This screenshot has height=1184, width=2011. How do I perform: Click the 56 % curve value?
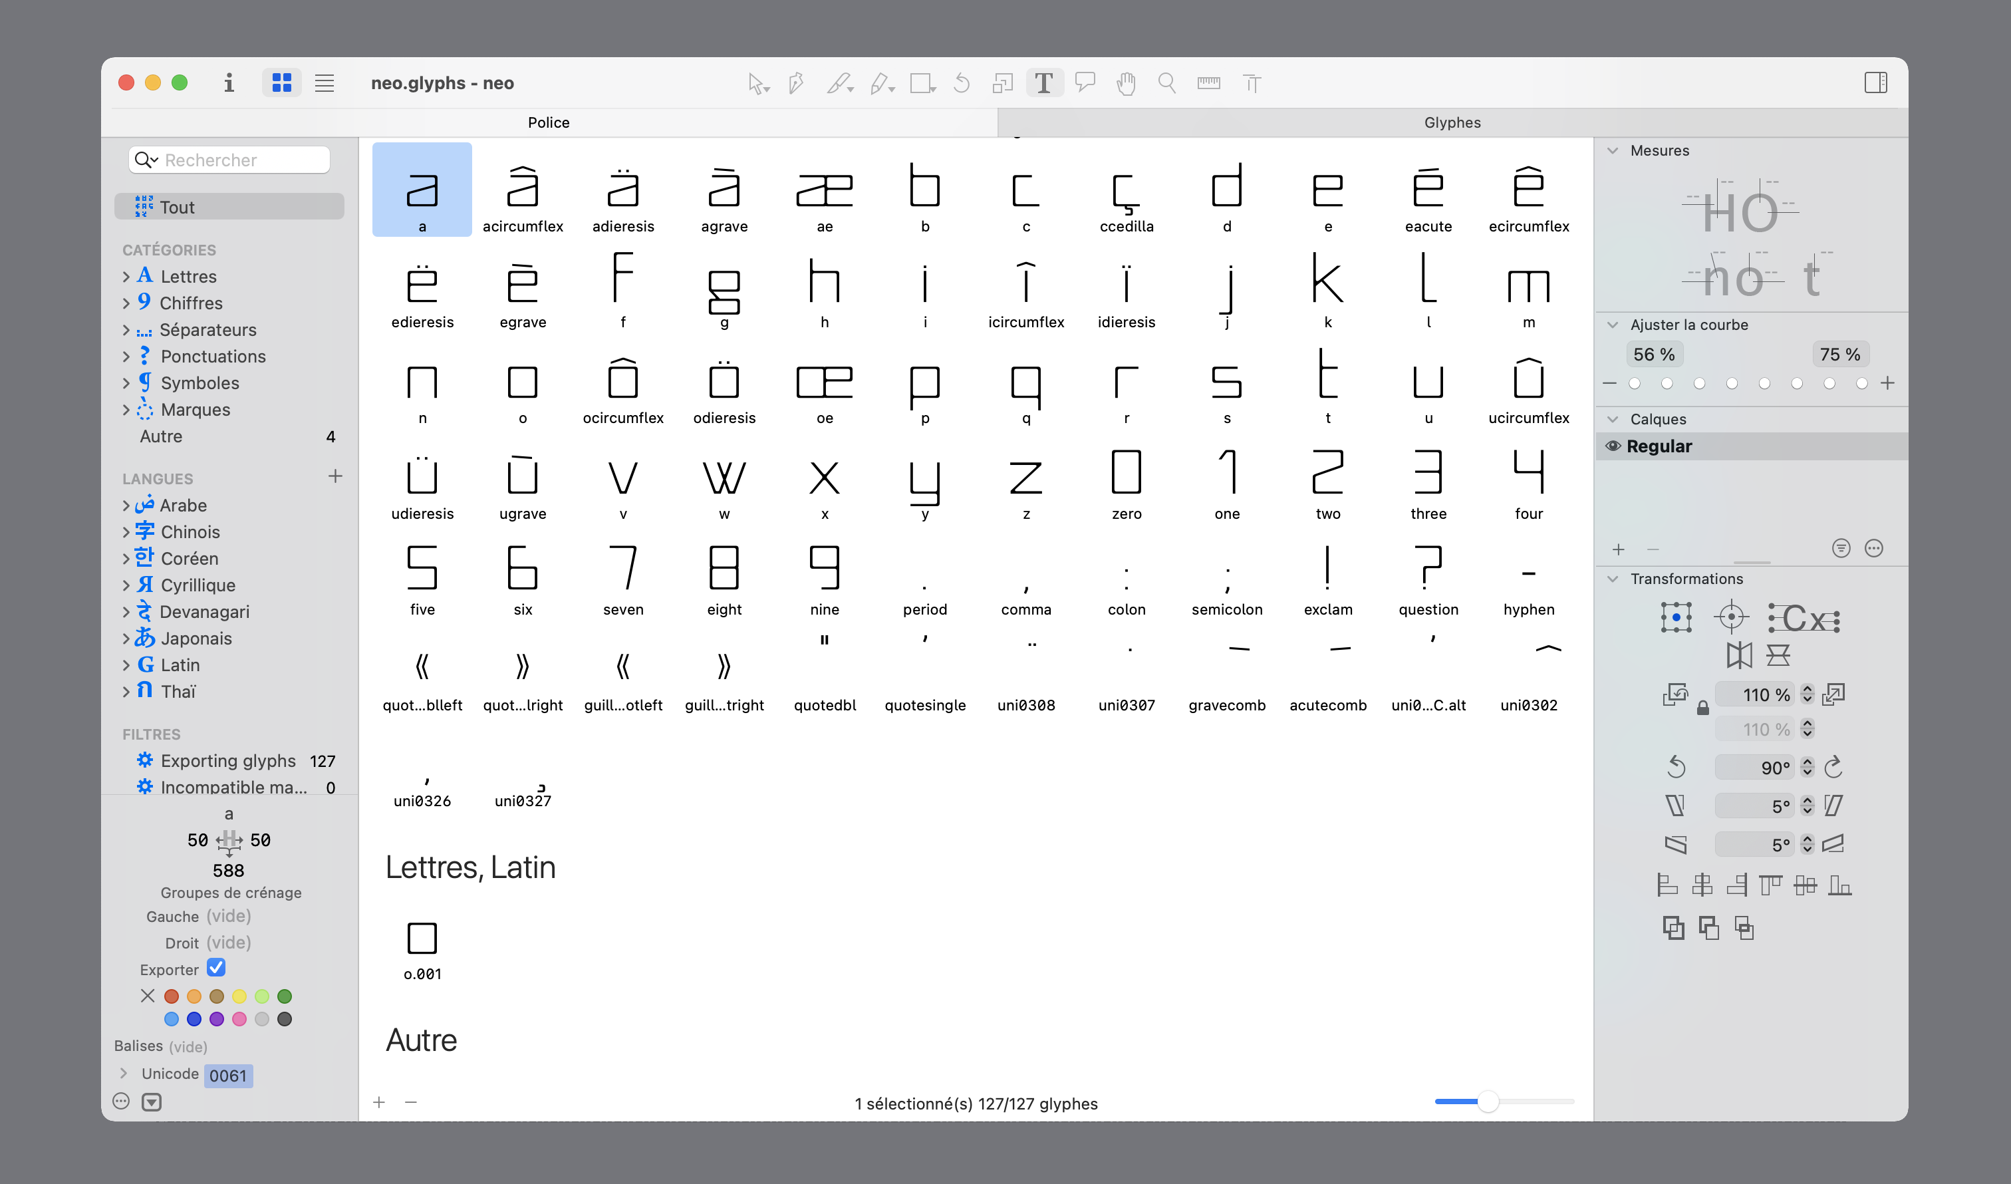[x=1653, y=355]
